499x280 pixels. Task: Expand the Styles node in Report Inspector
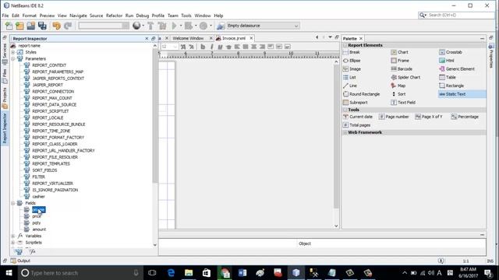13,52
